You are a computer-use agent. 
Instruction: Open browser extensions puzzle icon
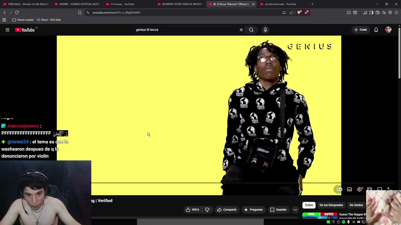pos(349,12)
